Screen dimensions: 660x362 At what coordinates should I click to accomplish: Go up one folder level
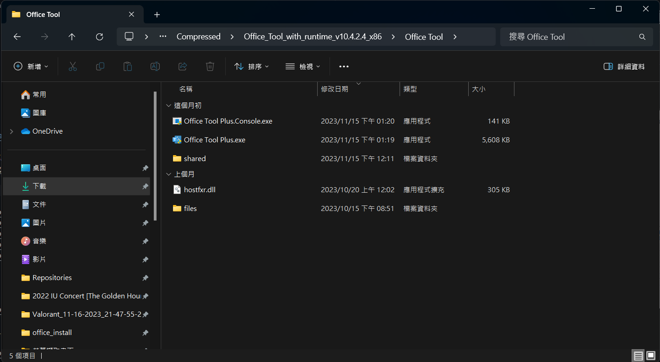tap(72, 37)
